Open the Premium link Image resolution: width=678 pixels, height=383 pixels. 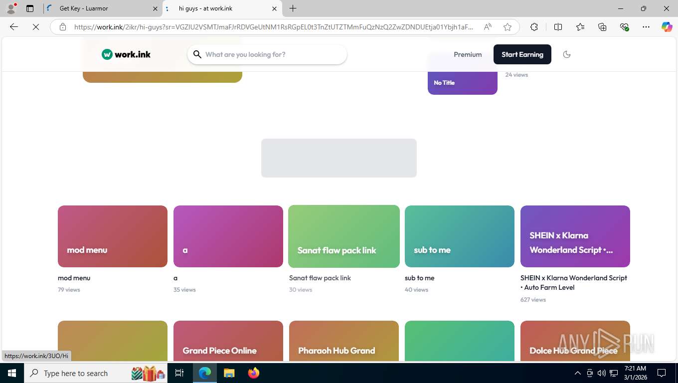point(468,54)
